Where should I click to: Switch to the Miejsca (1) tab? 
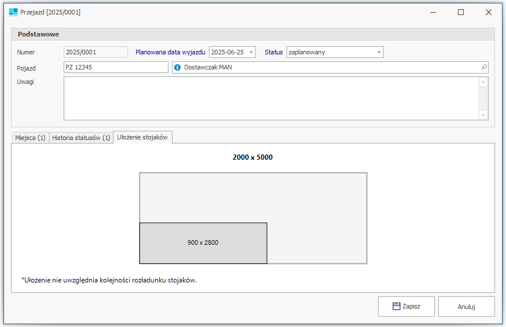[30, 138]
